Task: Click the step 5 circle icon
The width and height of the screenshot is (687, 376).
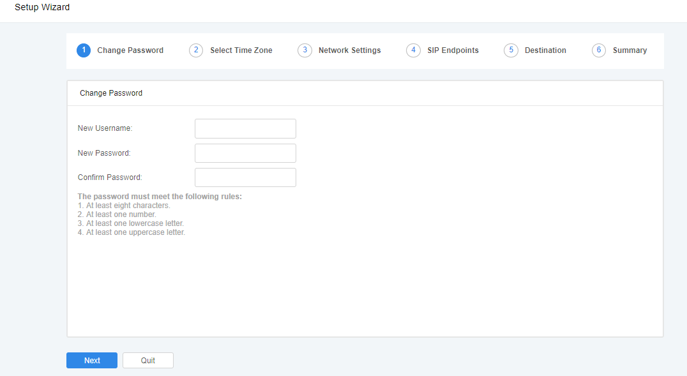Action: (x=511, y=50)
